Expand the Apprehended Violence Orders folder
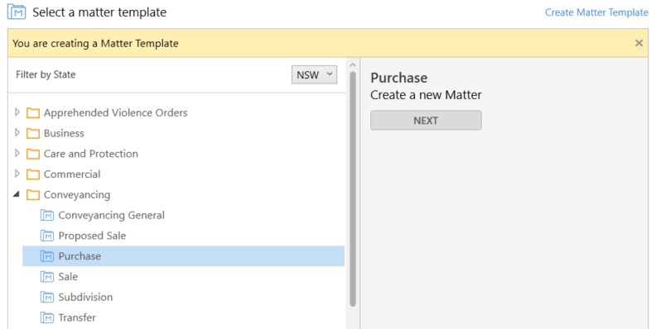Screen dimensions: 656x329 pyautogui.click(x=17, y=112)
